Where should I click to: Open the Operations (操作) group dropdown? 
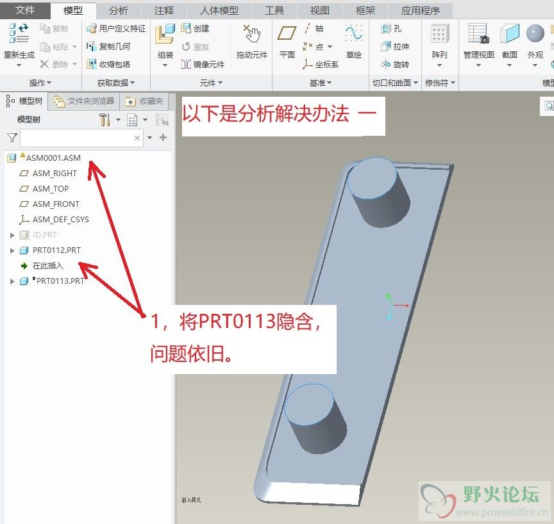(x=40, y=83)
